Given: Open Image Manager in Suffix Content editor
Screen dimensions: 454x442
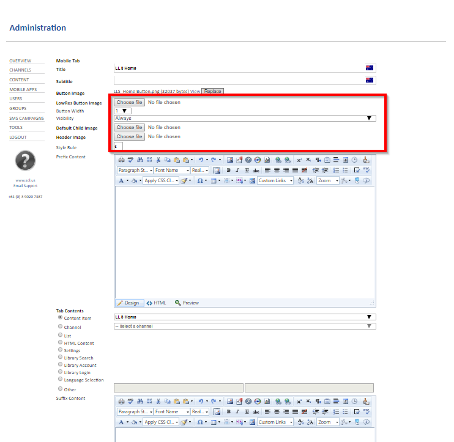Looking at the screenshot, I should tap(230, 401).
